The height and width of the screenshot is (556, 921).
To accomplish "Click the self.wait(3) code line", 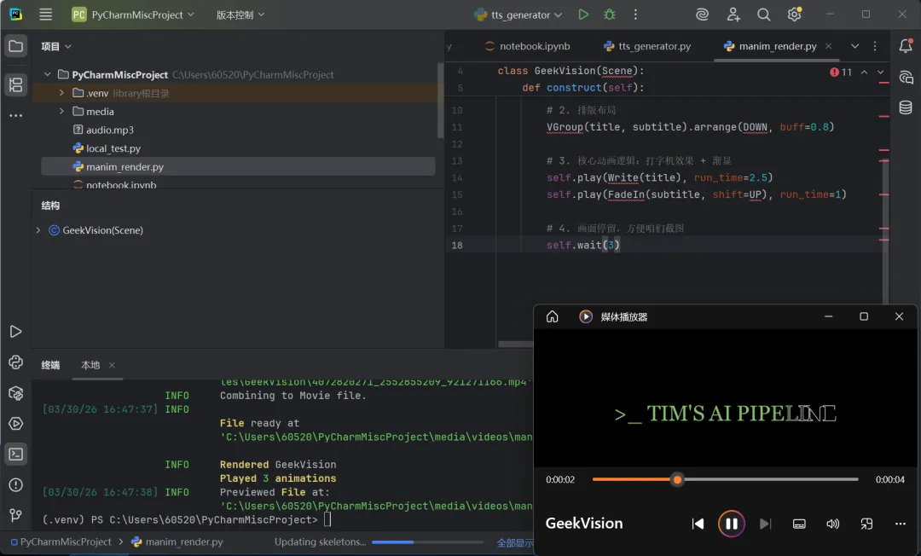I will pyautogui.click(x=582, y=246).
